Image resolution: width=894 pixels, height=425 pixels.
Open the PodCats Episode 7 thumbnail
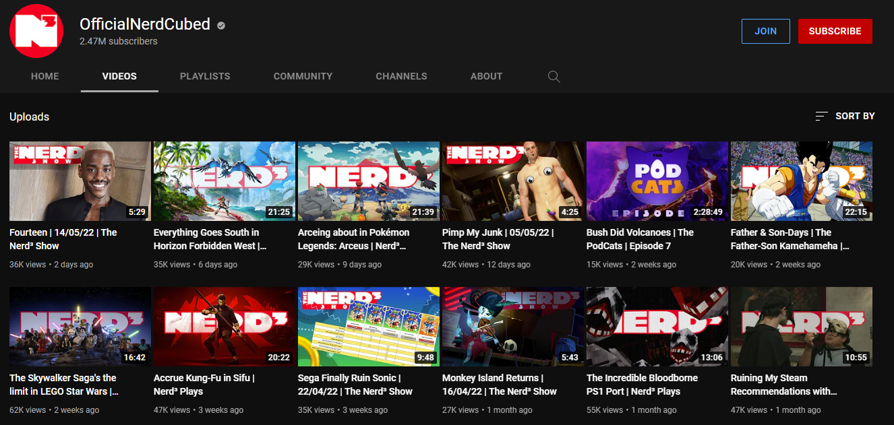(x=657, y=181)
